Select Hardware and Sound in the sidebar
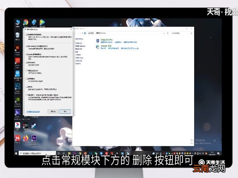The height and width of the screenshot is (178, 238). point(79,49)
